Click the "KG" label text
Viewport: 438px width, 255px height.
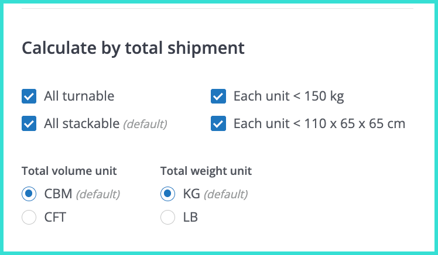(x=191, y=194)
